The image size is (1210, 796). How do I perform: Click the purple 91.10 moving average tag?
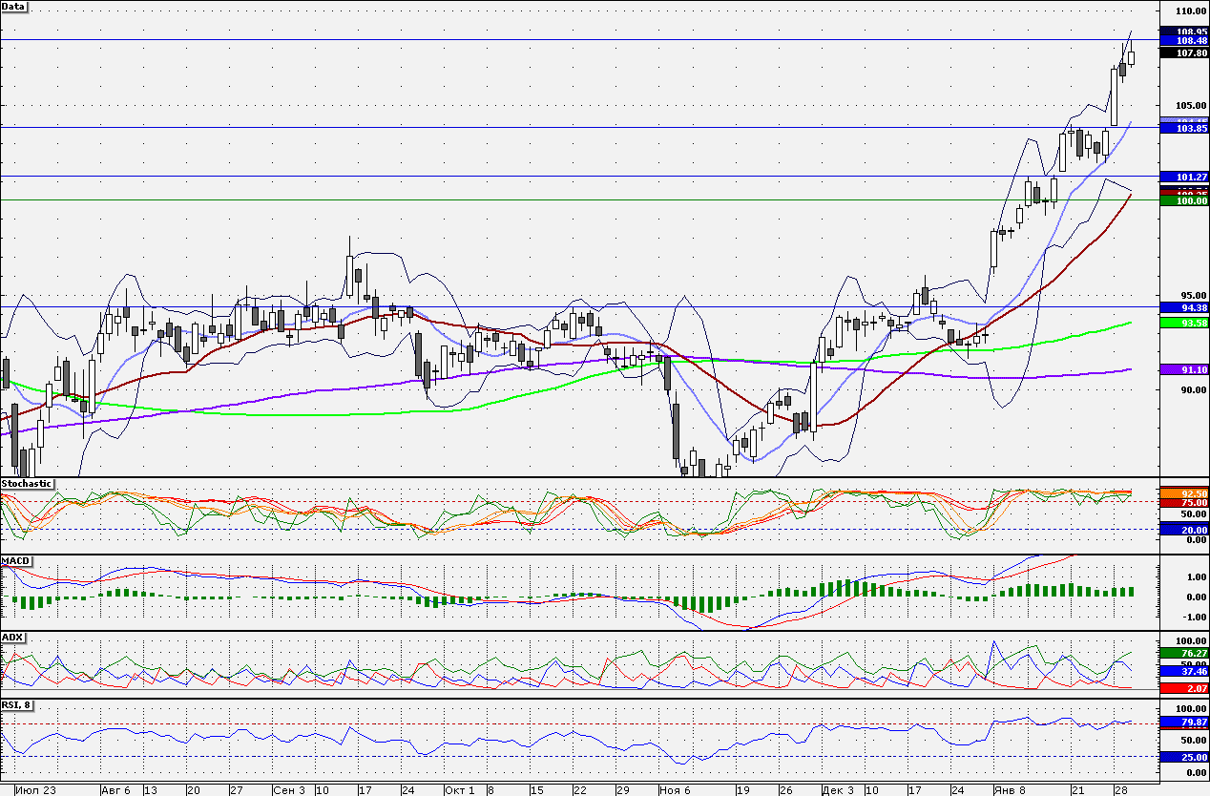coord(1183,369)
